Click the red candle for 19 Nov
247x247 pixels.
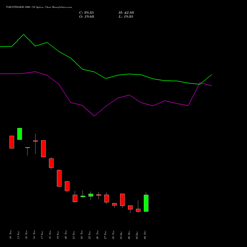pos(59,178)
